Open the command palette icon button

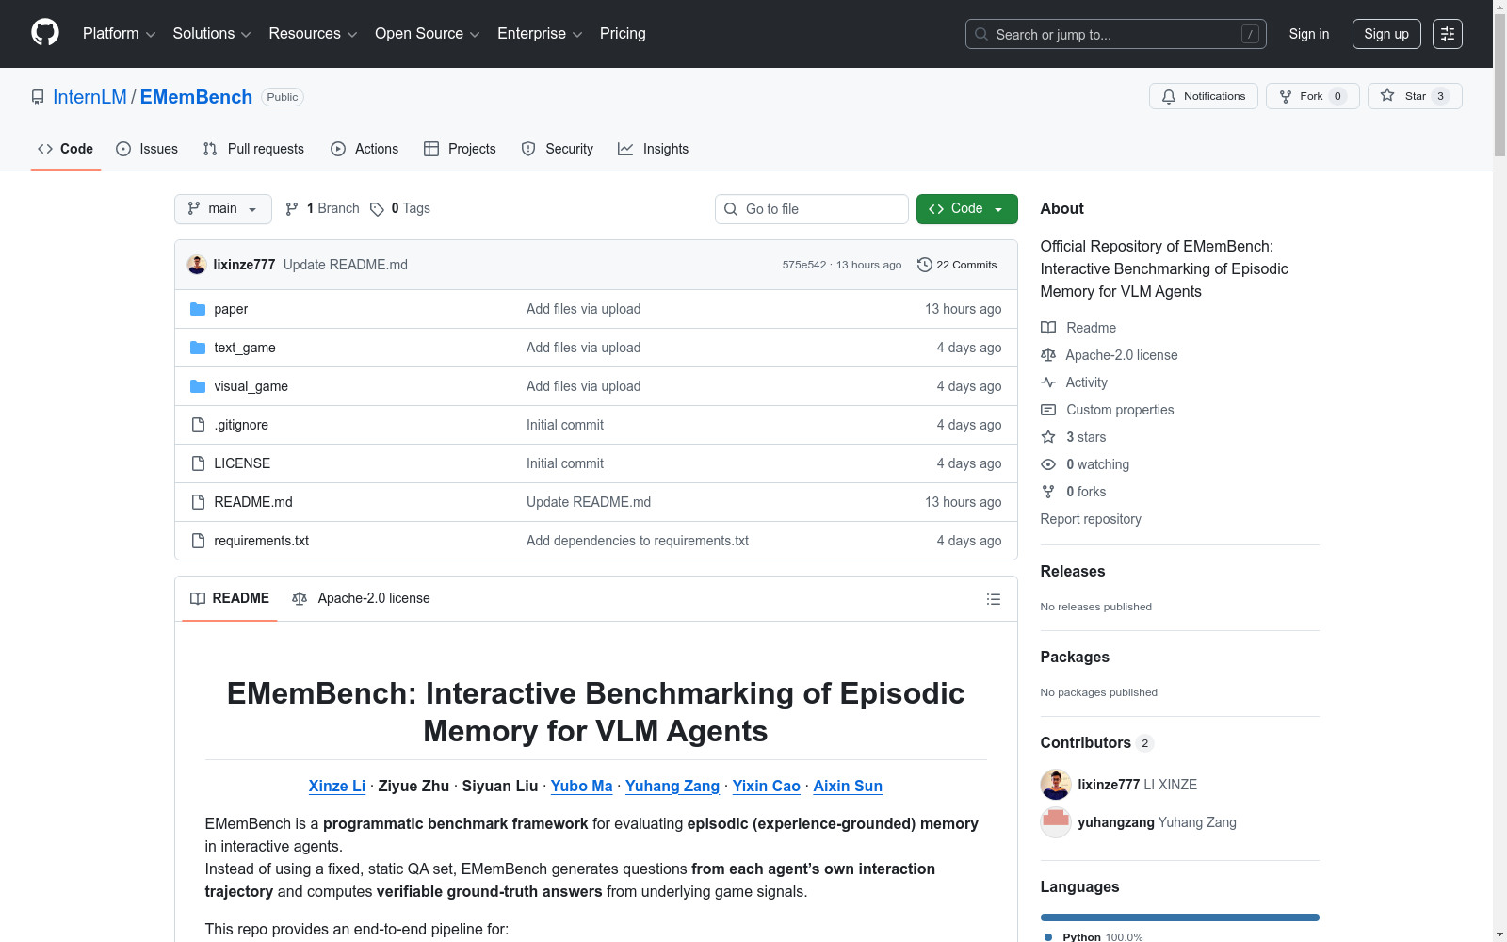(1448, 34)
